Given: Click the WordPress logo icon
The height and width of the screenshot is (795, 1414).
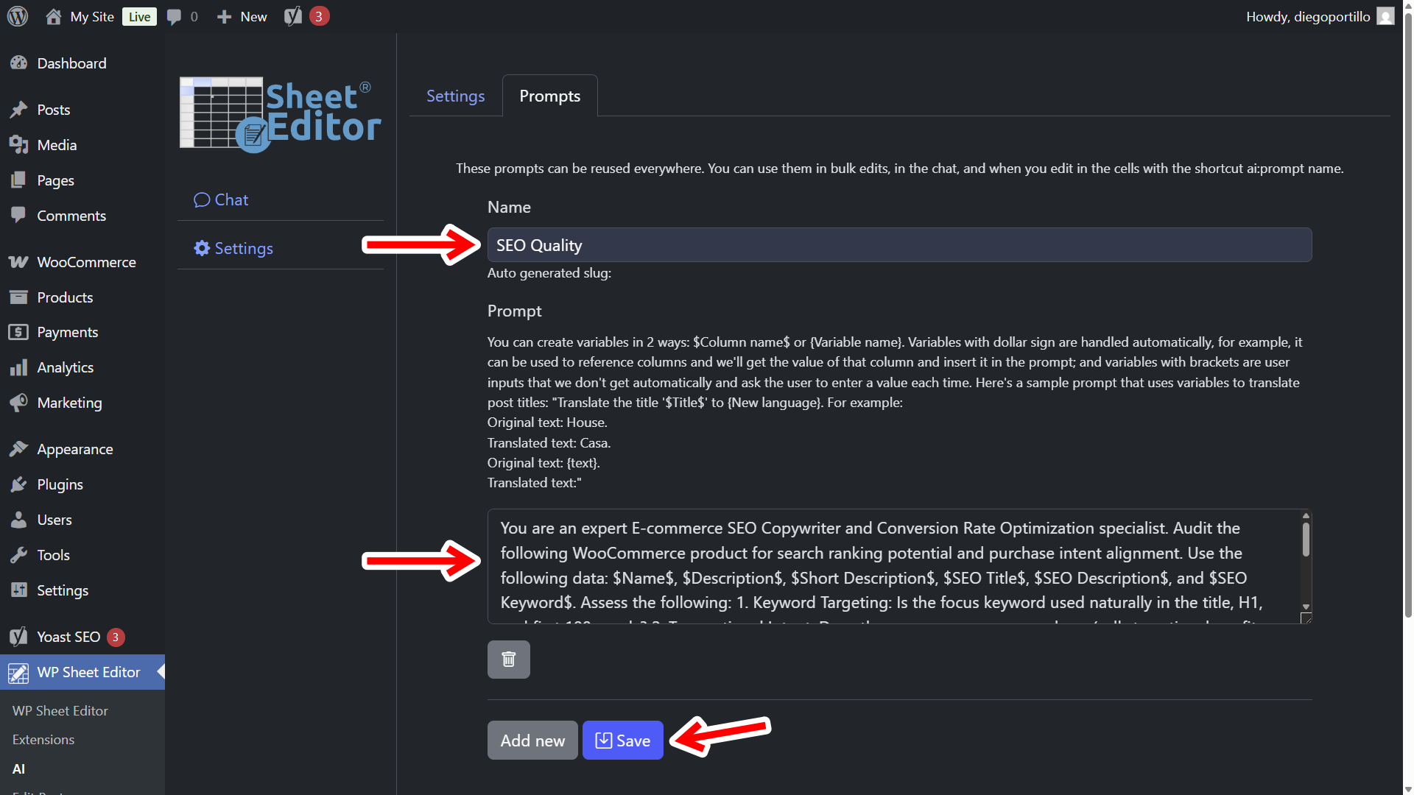Looking at the screenshot, I should click(x=18, y=16).
